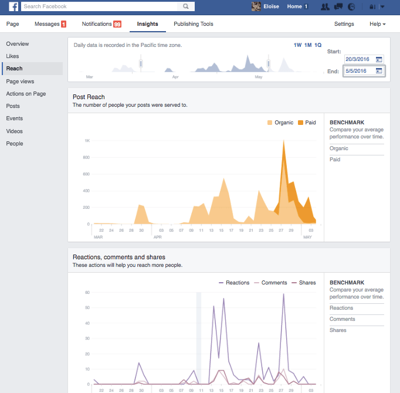
Task: Click the Search Facebook input field
Action: coord(100,6)
